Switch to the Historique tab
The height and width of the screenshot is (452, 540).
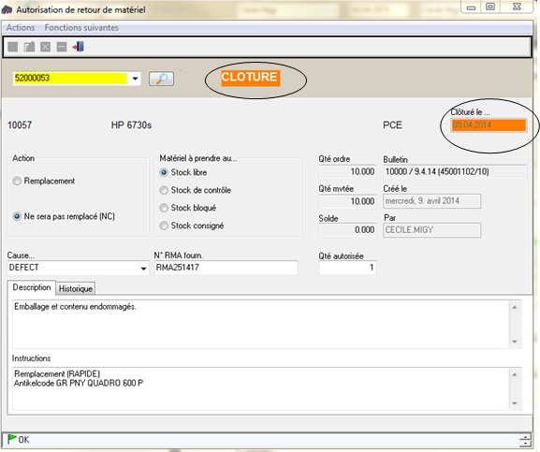(x=76, y=288)
